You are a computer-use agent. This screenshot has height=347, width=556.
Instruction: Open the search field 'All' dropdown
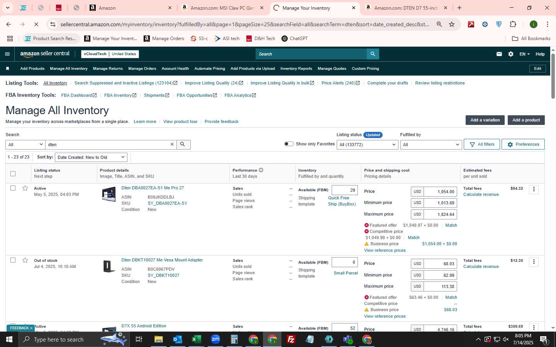pos(25,145)
